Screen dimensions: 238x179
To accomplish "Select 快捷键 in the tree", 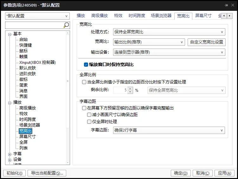I will (x=25, y=45).
